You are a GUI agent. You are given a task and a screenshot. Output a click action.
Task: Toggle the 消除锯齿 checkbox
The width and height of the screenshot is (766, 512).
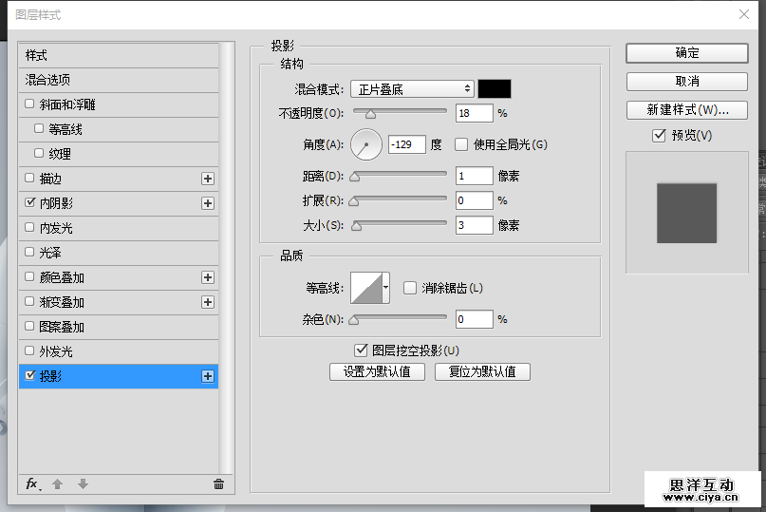[410, 288]
